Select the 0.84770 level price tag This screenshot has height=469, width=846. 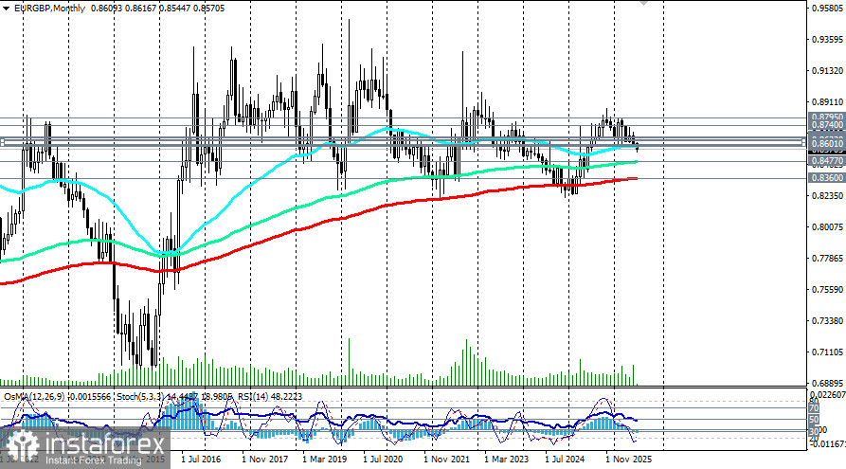click(x=826, y=161)
